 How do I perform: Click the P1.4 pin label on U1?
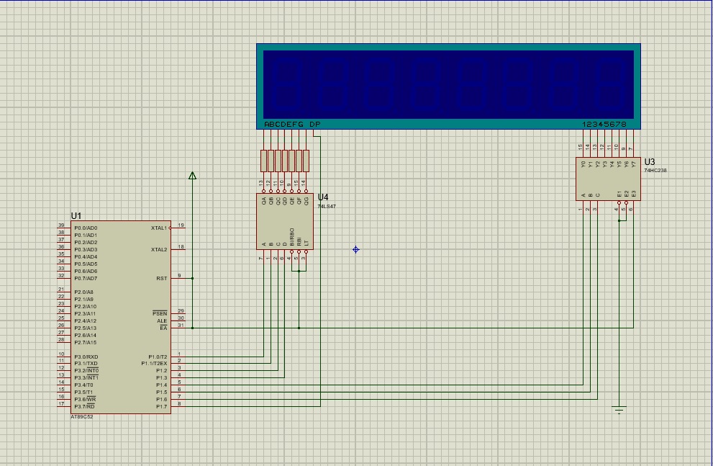pos(161,385)
